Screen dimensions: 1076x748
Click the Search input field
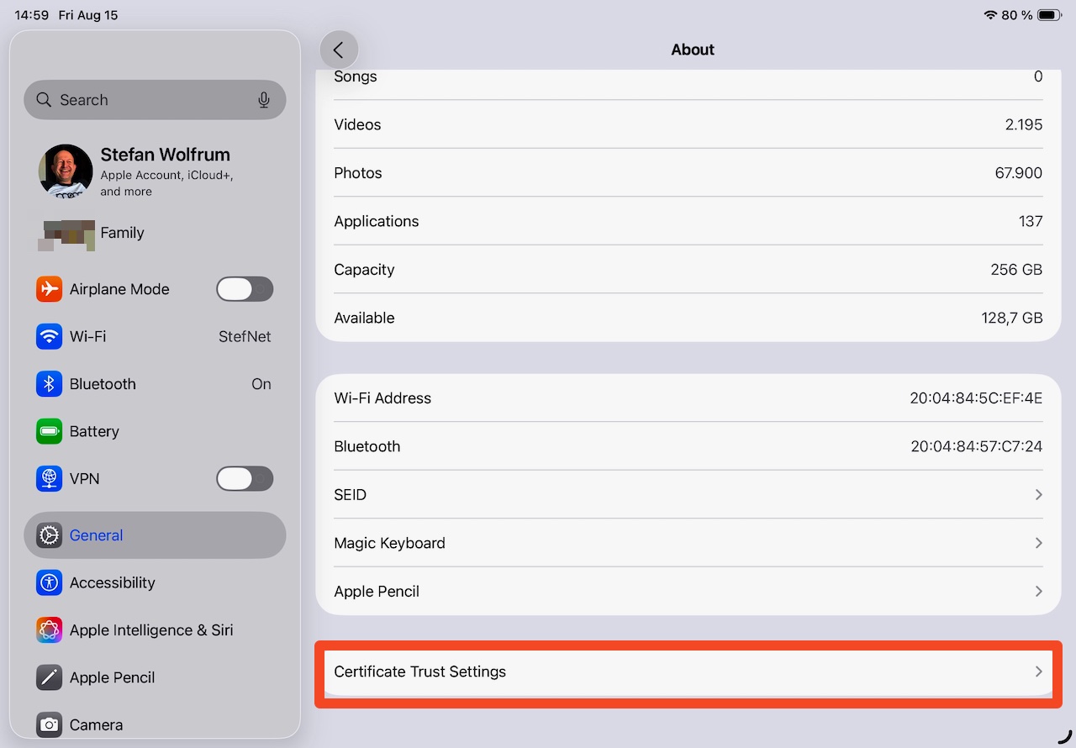click(155, 100)
